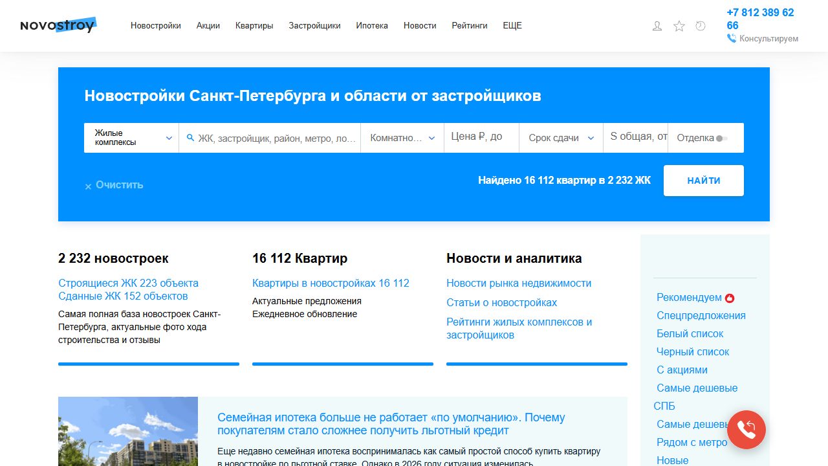Click the ЖК, застройщик, район search field
828x466 pixels.
[270, 138]
